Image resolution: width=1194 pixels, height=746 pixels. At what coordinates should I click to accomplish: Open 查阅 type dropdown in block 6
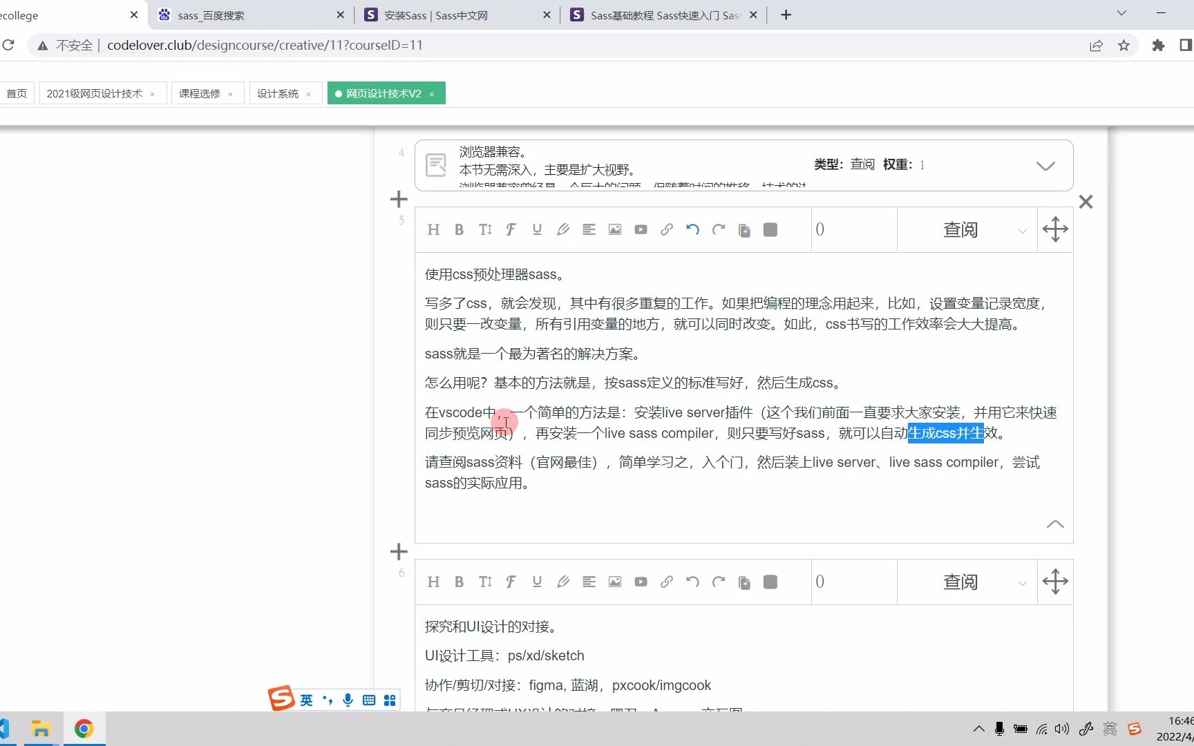click(x=967, y=582)
